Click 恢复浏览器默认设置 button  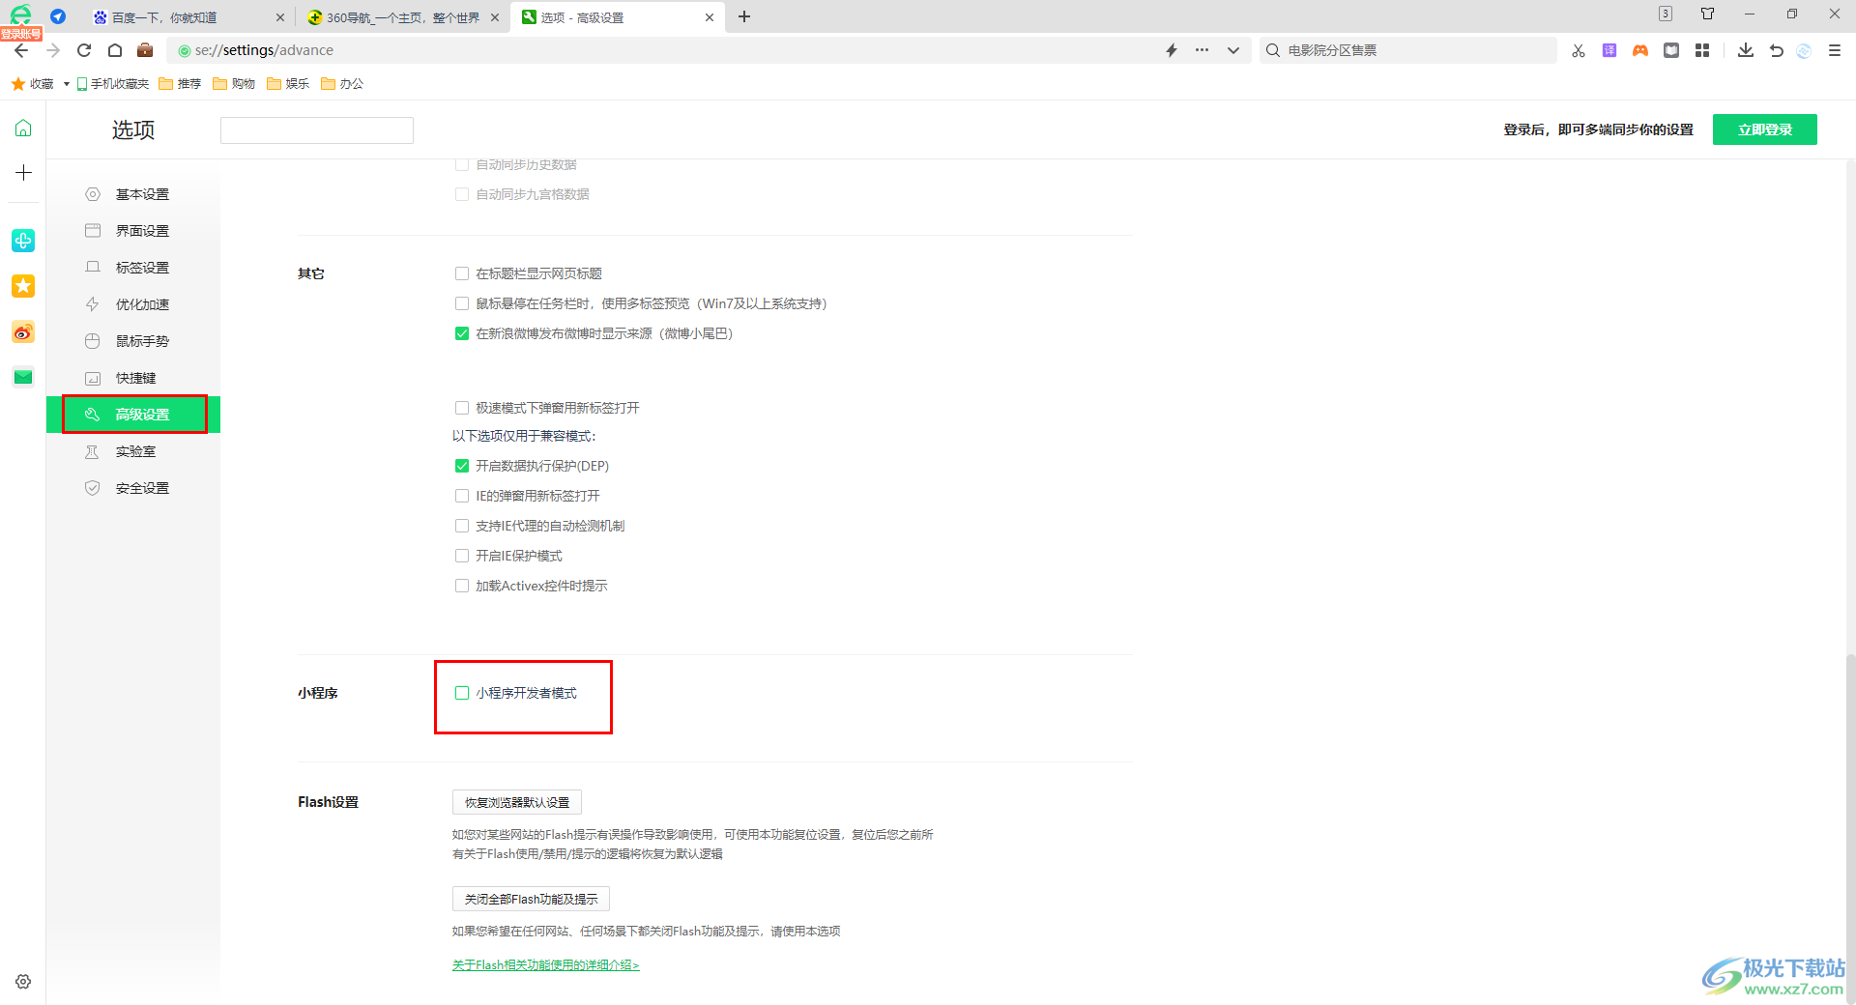[517, 802]
